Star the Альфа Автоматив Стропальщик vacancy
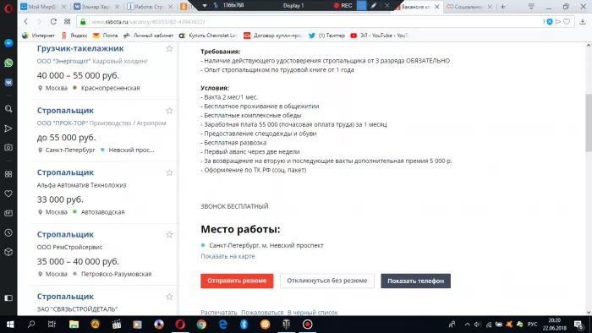 tap(169, 172)
